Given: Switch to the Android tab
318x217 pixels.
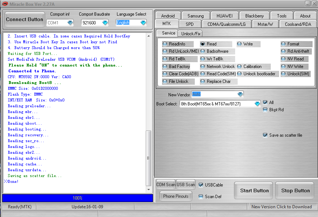Looking at the screenshot, I should coord(168,16).
